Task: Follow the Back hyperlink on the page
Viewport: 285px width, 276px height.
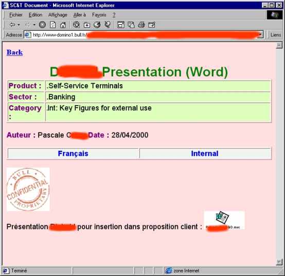Action: [x=15, y=52]
